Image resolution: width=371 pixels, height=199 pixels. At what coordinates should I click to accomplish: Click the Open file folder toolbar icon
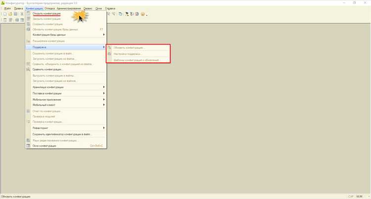click(10, 14)
